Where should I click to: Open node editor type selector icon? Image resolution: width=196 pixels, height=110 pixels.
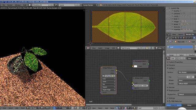(89, 108)
